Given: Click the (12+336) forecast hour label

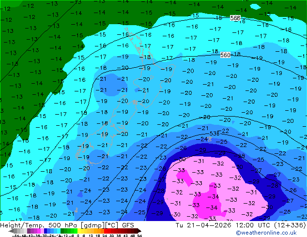Looking at the screenshot, I should coord(290,225).
